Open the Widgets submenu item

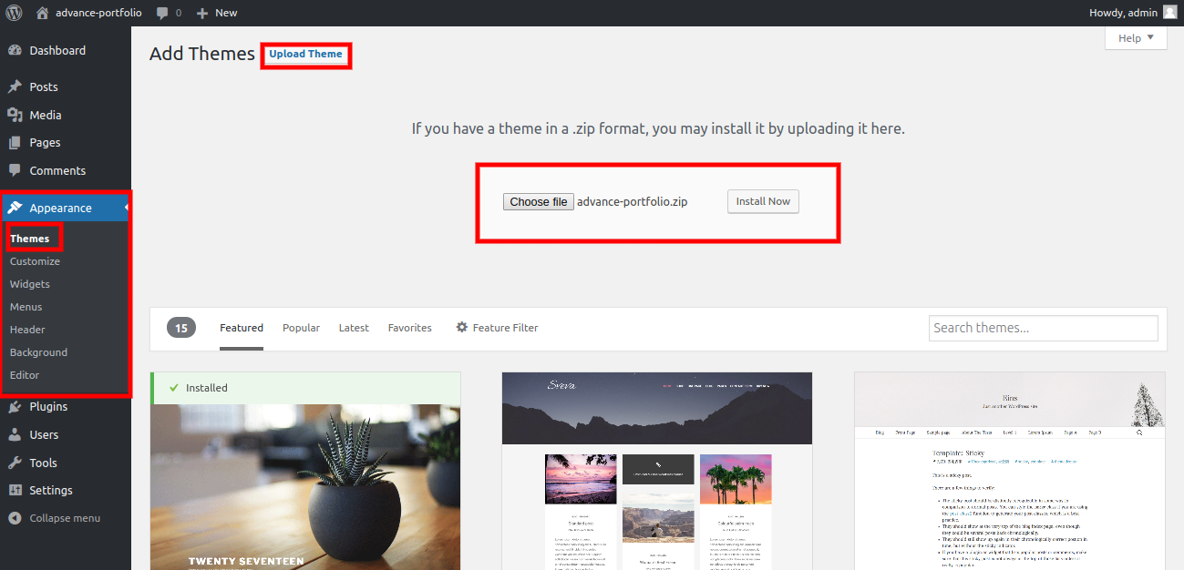coord(30,284)
